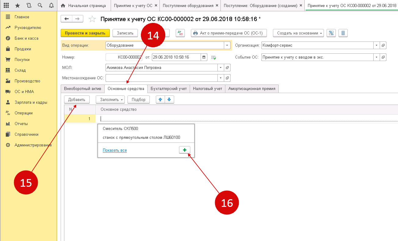This screenshot has height=241, width=398.
Task: Open Favorites star in top panel
Action: [17, 5]
